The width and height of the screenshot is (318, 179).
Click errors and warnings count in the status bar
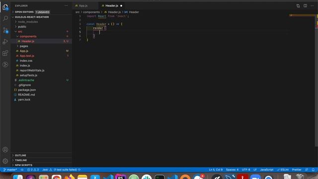point(33,170)
